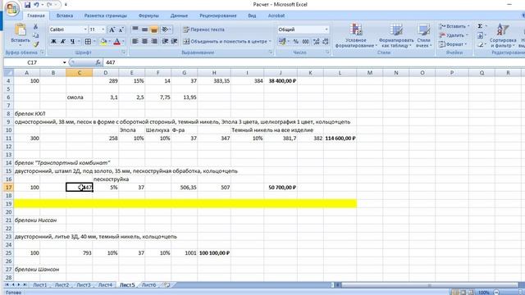
Task: Click the horizontal scrollbar at bottom
Action: tap(429, 285)
